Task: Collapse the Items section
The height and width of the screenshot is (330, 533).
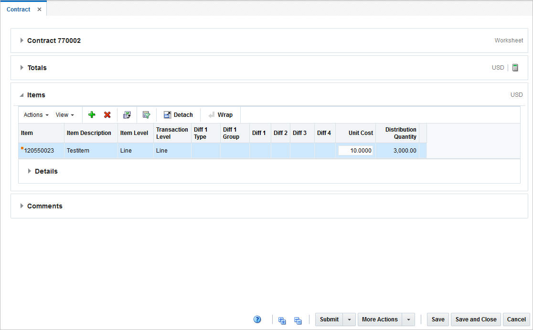Action: click(22, 95)
